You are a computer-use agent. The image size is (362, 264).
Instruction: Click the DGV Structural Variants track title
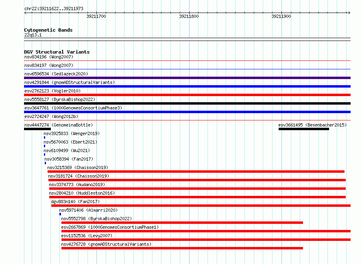57,52
